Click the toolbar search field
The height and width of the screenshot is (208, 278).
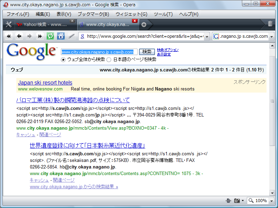[x=244, y=36]
